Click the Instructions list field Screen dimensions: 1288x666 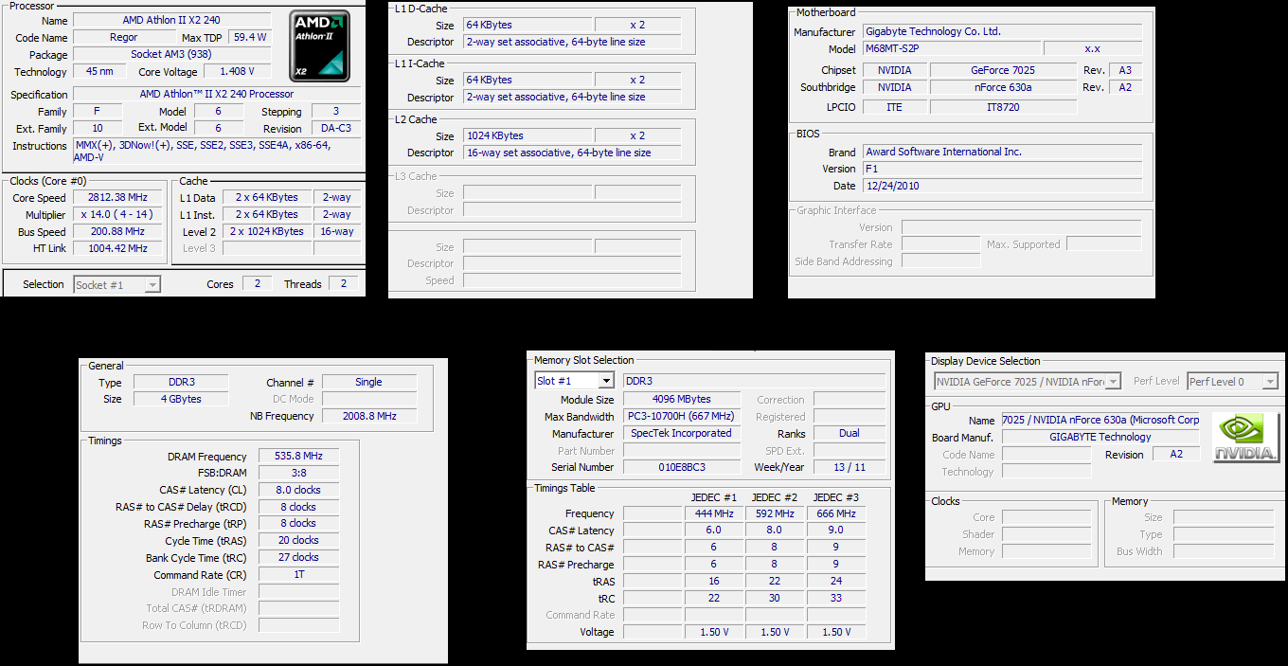point(217,151)
